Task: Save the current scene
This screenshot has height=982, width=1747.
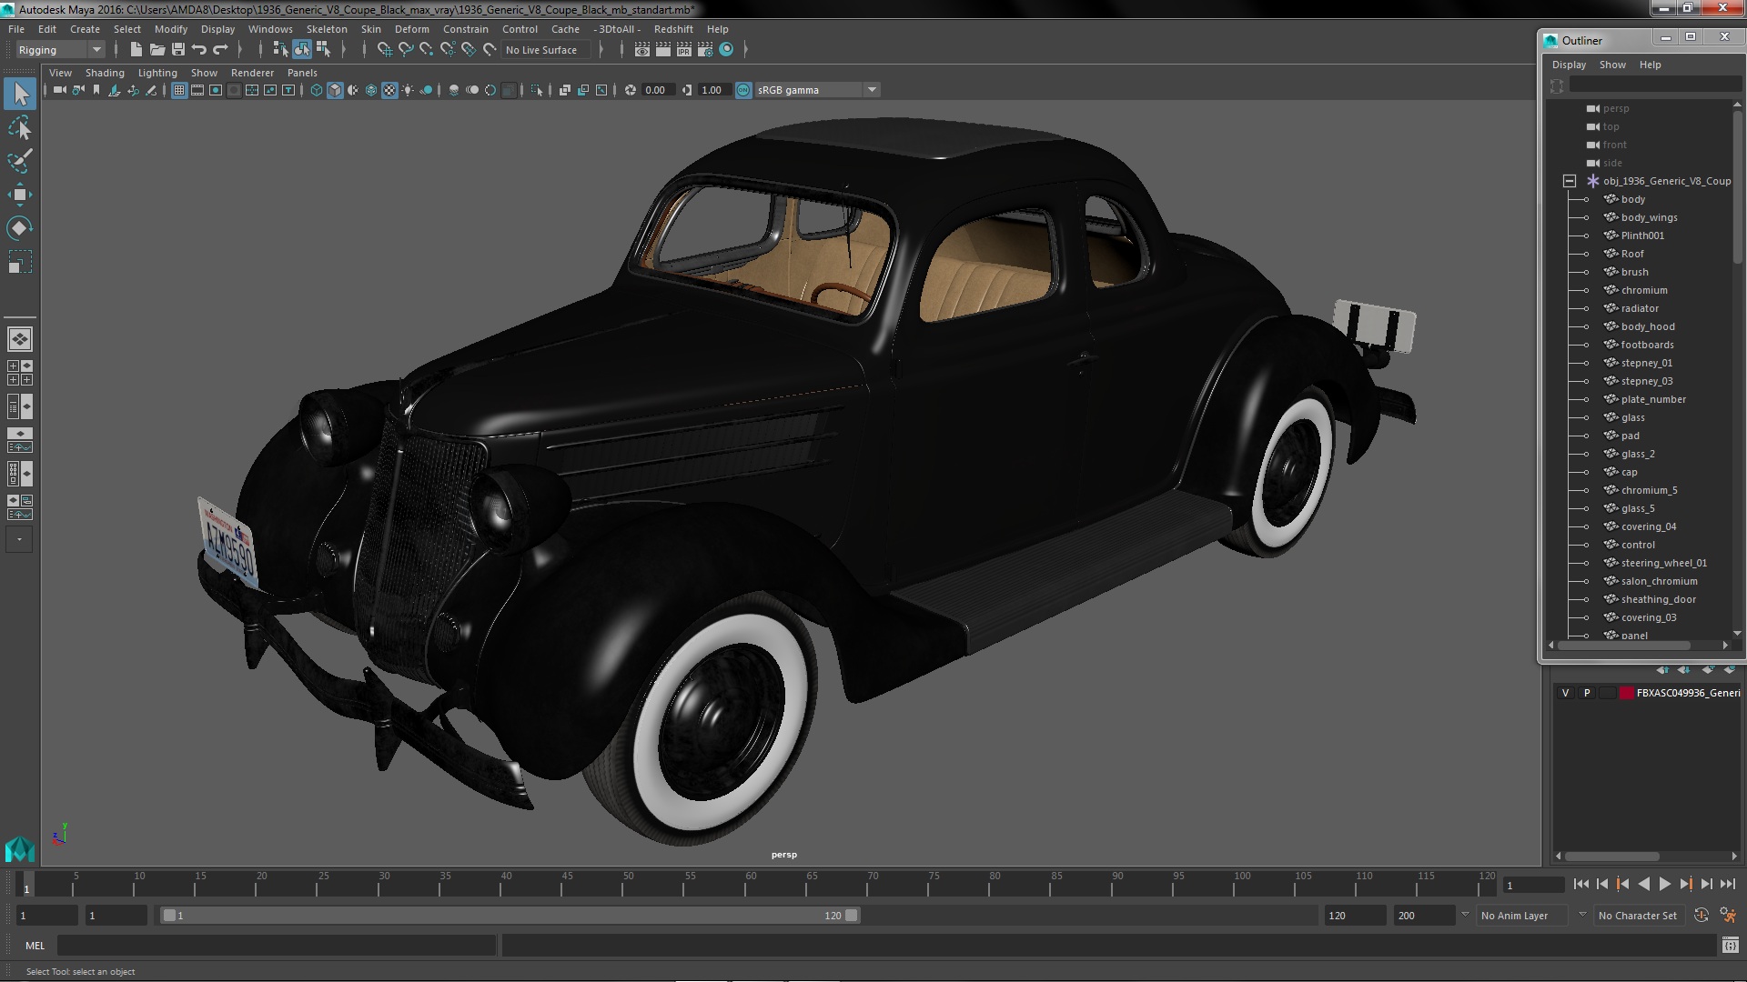Action: (x=178, y=50)
